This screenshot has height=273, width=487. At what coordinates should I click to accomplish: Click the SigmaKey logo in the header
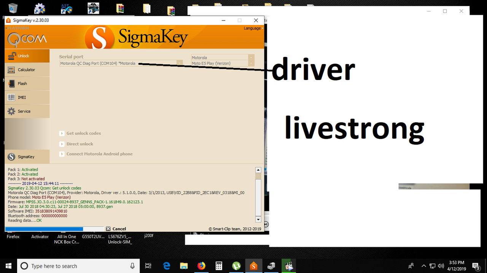pos(100,37)
